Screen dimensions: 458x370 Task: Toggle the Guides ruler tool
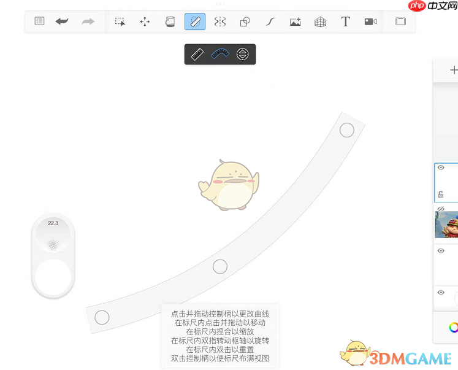(x=195, y=21)
